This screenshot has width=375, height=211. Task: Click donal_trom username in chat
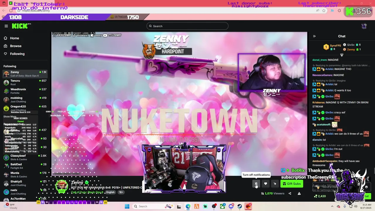tap(319, 60)
